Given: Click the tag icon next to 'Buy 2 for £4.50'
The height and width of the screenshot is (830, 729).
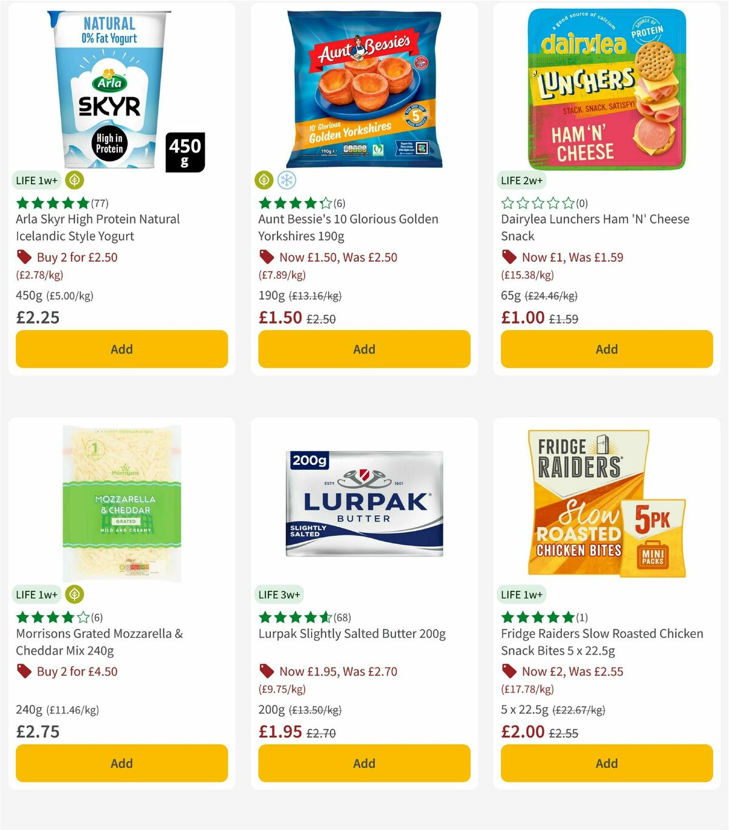Looking at the screenshot, I should [x=24, y=671].
